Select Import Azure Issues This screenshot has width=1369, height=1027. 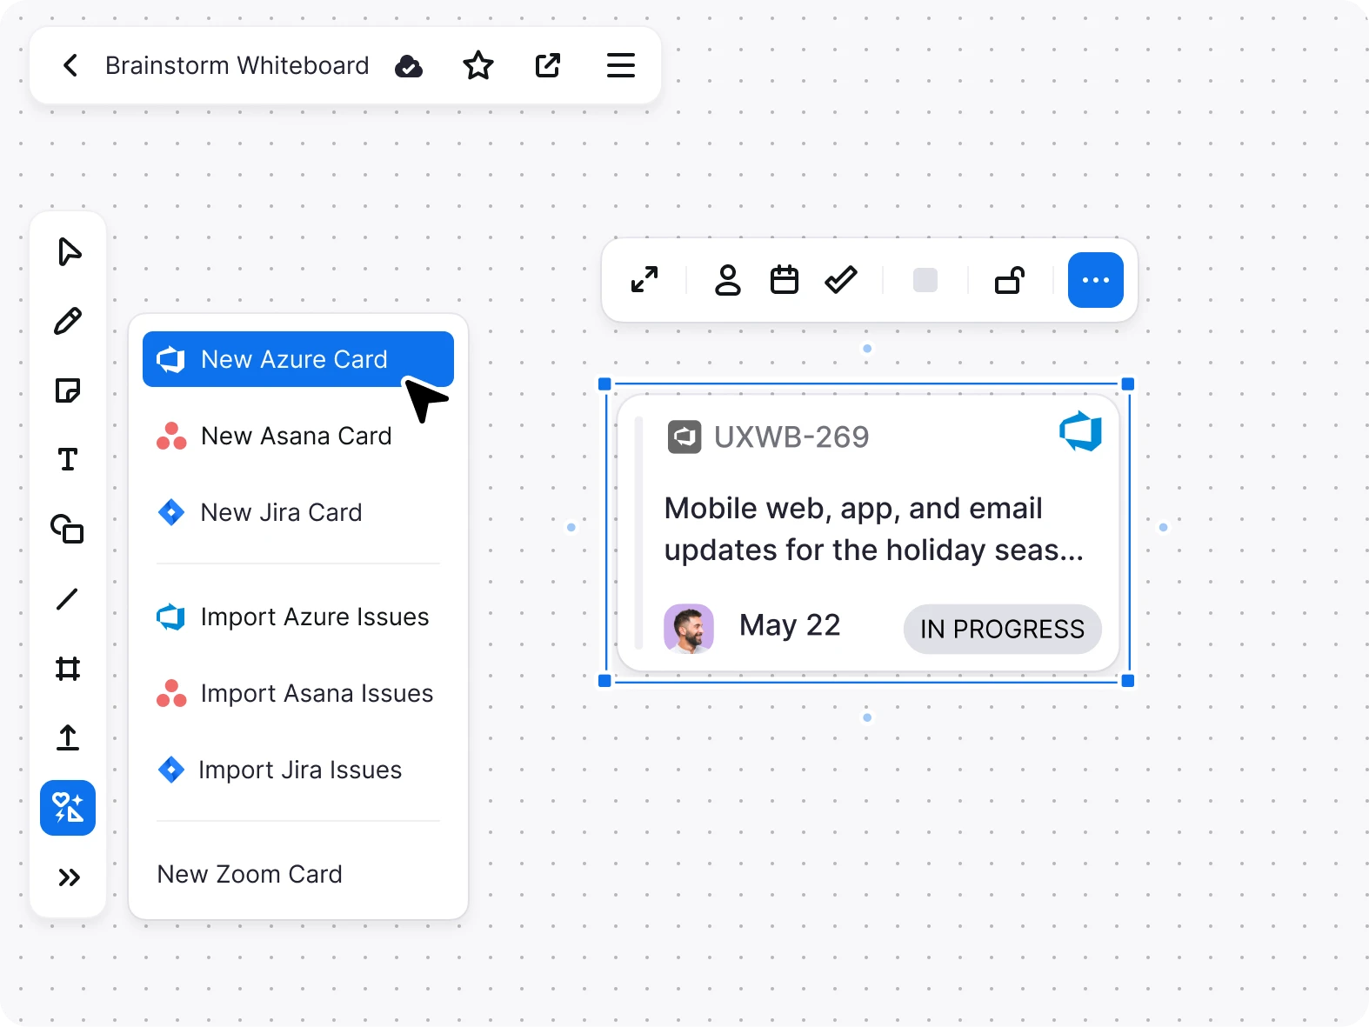click(298, 617)
